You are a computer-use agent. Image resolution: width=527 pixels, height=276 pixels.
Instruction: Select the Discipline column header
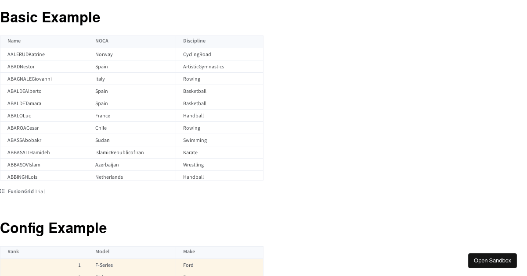click(x=194, y=41)
